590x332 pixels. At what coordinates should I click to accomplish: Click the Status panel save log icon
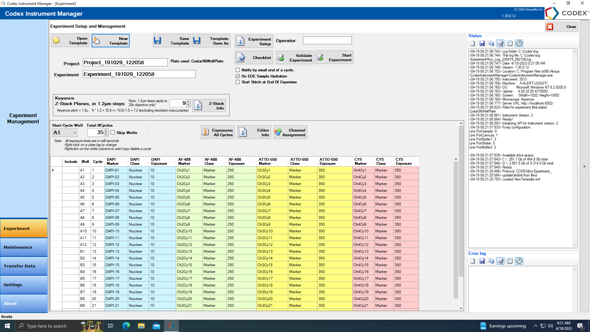tap(482, 44)
